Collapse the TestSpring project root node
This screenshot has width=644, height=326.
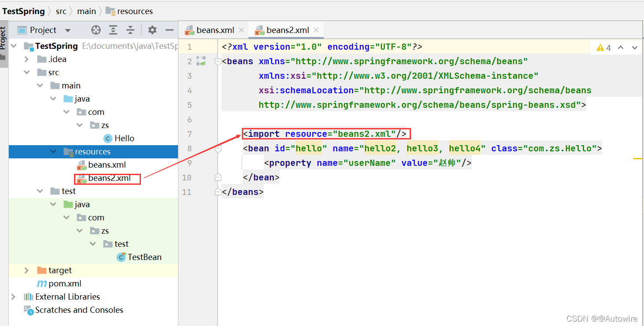14,46
